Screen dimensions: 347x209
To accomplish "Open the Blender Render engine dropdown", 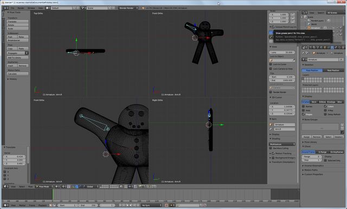I will 128,8.
